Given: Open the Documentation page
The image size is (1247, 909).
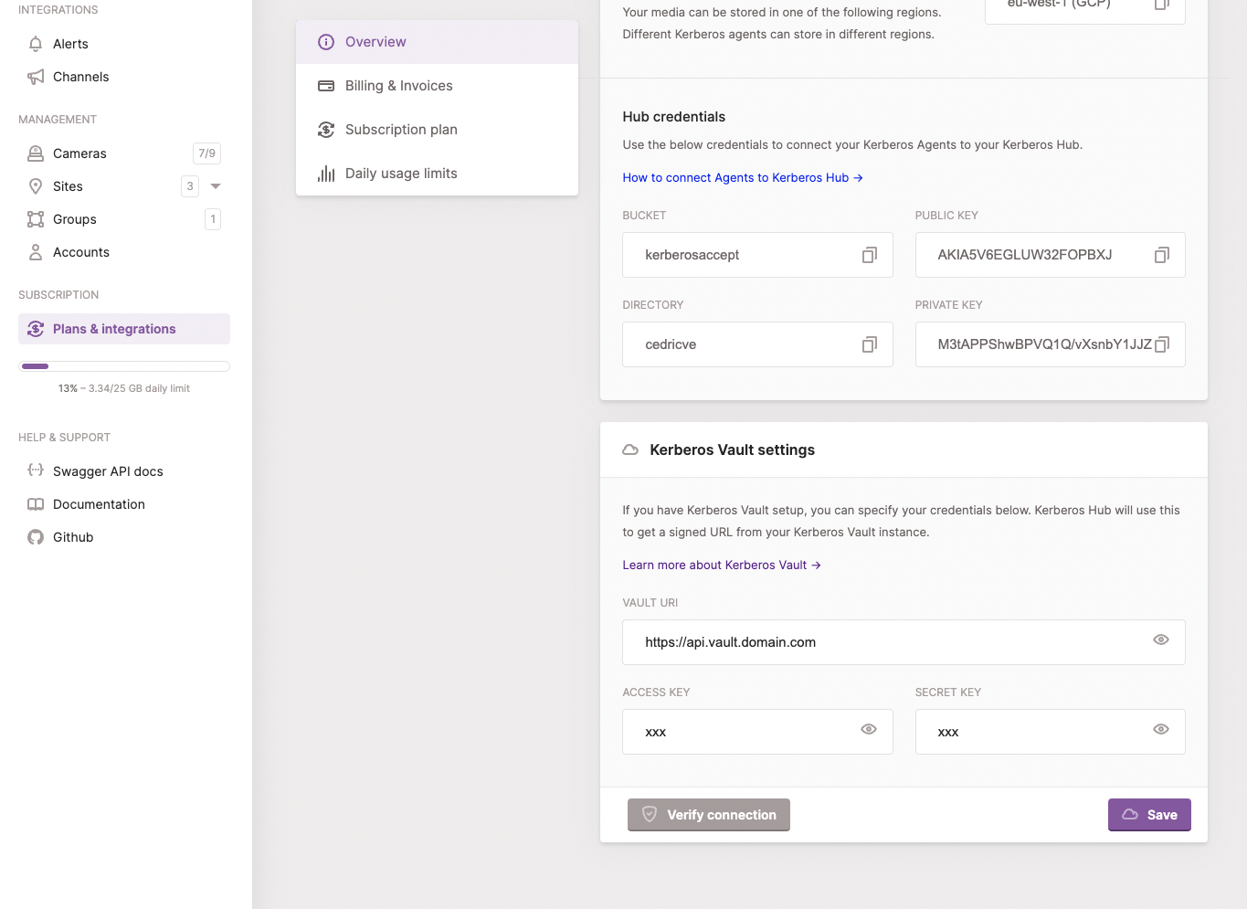Looking at the screenshot, I should [x=99, y=503].
